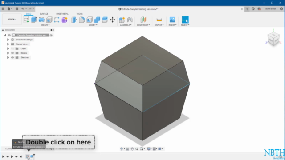Expand the Origin node
This screenshot has height=160, width=285.
[x=8, y=48]
